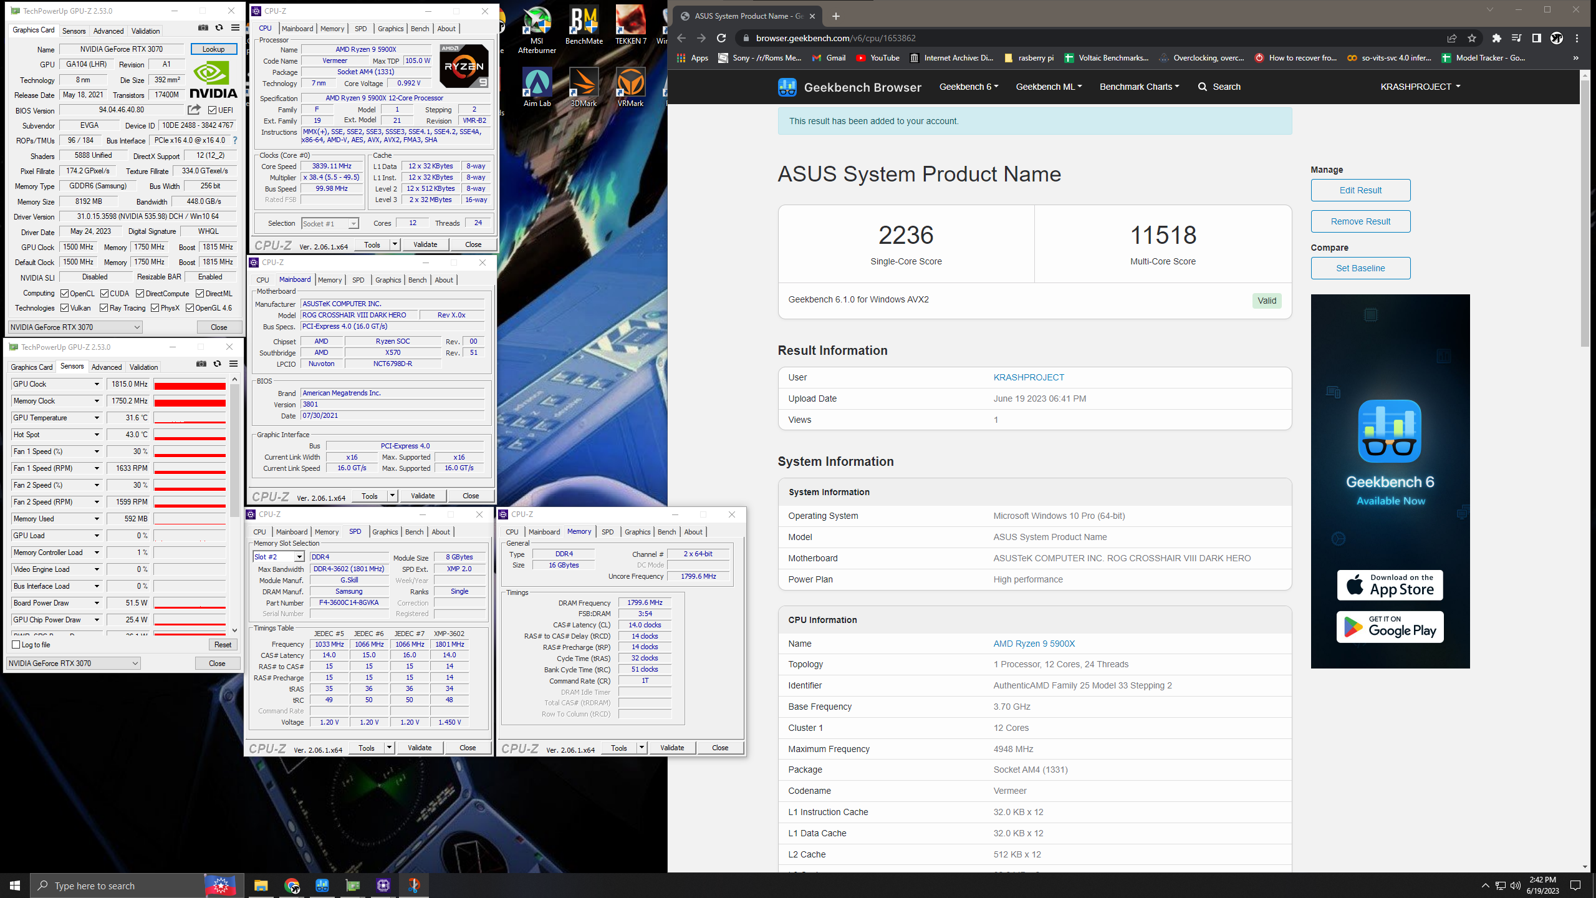Open the Slot #2 memory slot dropdown
1596x898 pixels.
point(278,557)
